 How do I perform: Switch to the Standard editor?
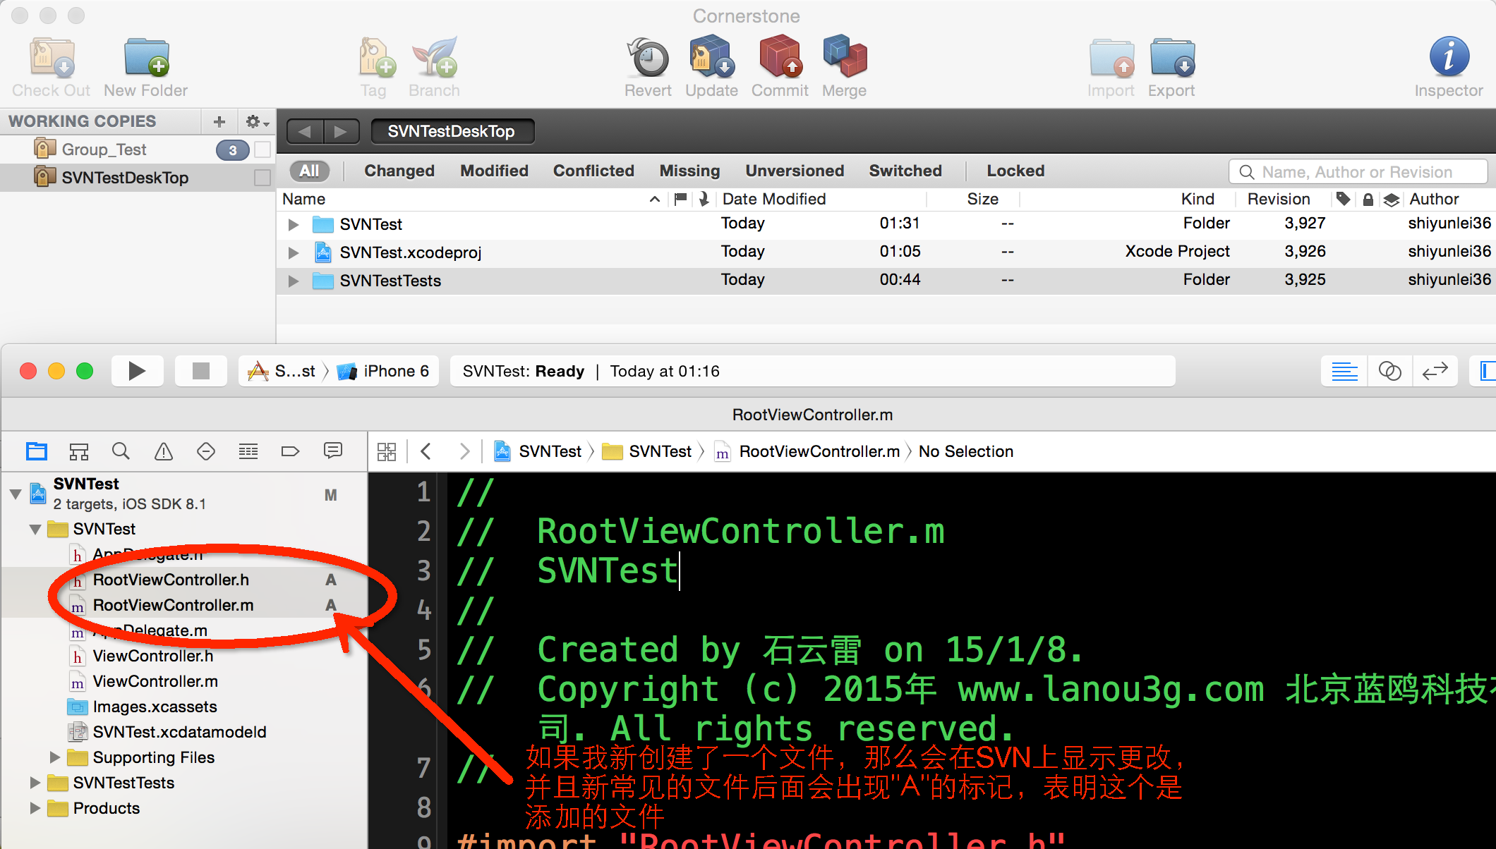tap(1344, 371)
